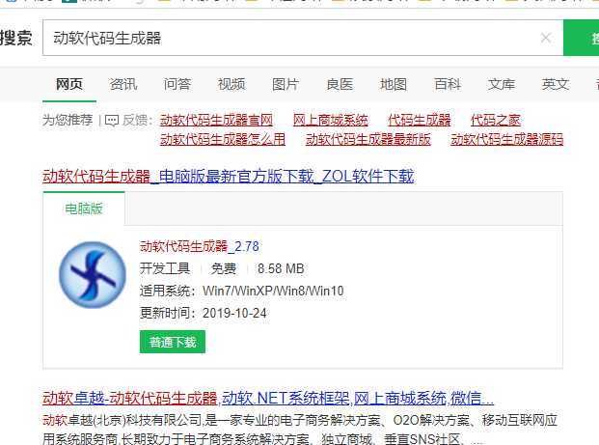599x445 pixels.
Task: Open recommended link 动软代码生成器源码
Action: point(507,139)
